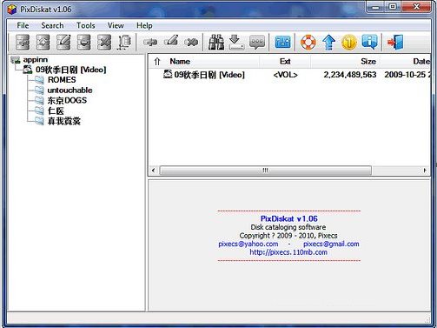Sort the list by the Date column header
The width and height of the screenshot is (437, 328).
[421, 62]
